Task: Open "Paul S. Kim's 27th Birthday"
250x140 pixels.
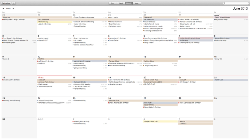Action: tap(189, 20)
